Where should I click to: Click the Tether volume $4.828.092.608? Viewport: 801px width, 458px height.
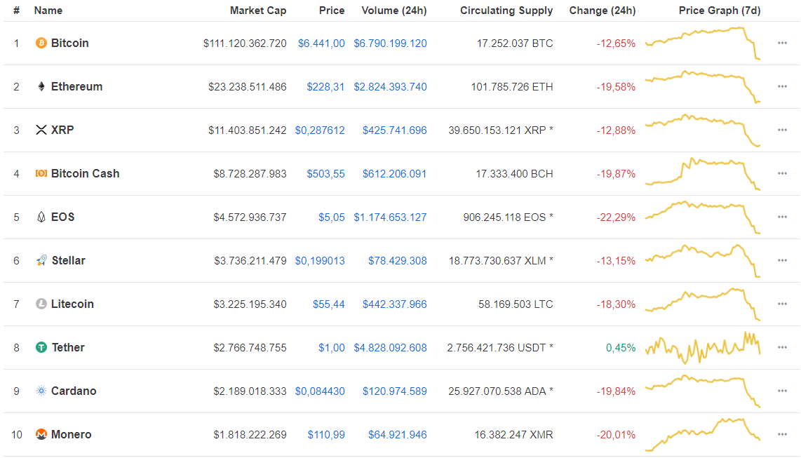[390, 348]
